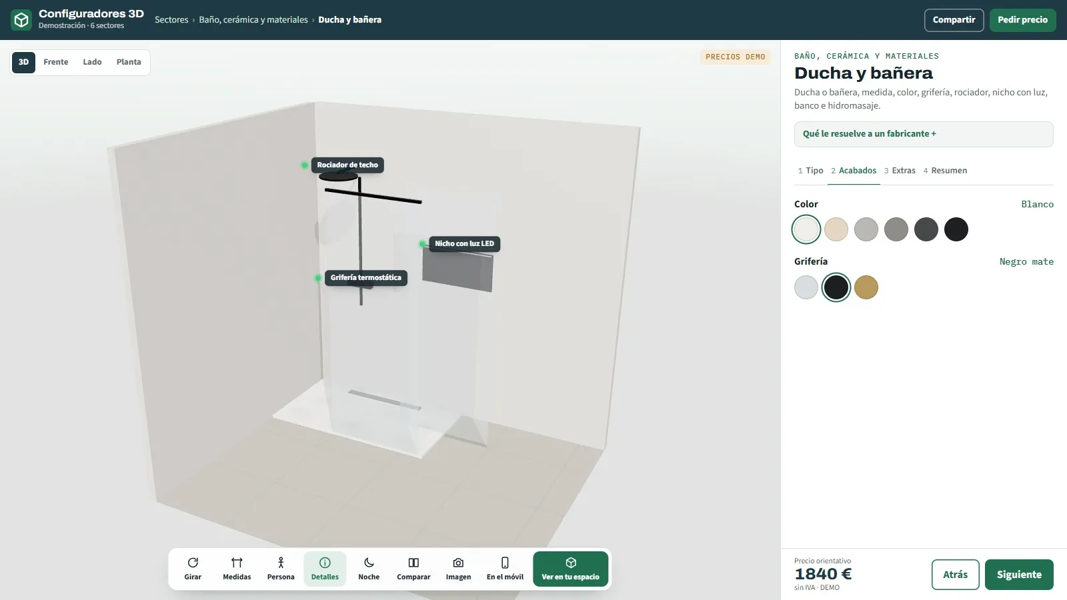The image size is (1067, 600).
Task: Click the Configuradores 3D cube logo
Action: coord(21,20)
